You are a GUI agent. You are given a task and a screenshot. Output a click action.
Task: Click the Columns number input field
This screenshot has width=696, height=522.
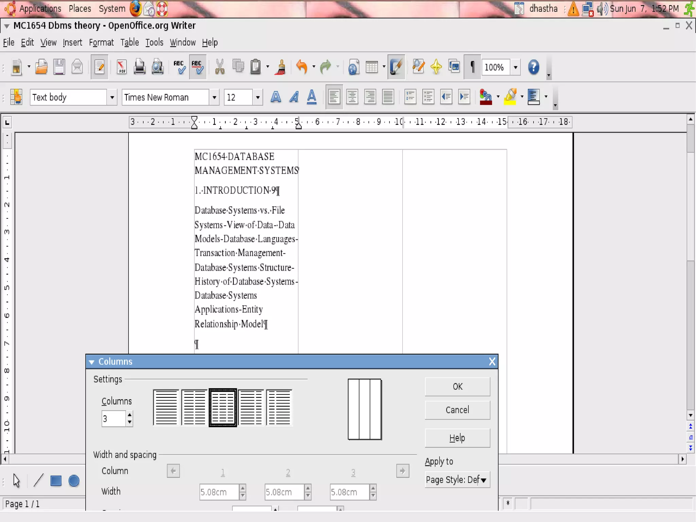114,419
